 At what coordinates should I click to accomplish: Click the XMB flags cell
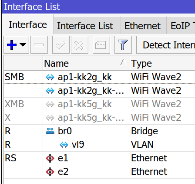coord(23,104)
